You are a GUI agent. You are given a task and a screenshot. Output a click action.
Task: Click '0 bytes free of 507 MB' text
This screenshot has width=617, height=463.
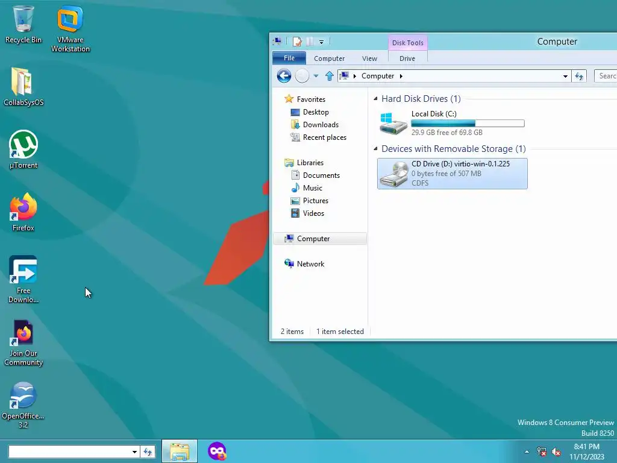pyautogui.click(x=446, y=173)
